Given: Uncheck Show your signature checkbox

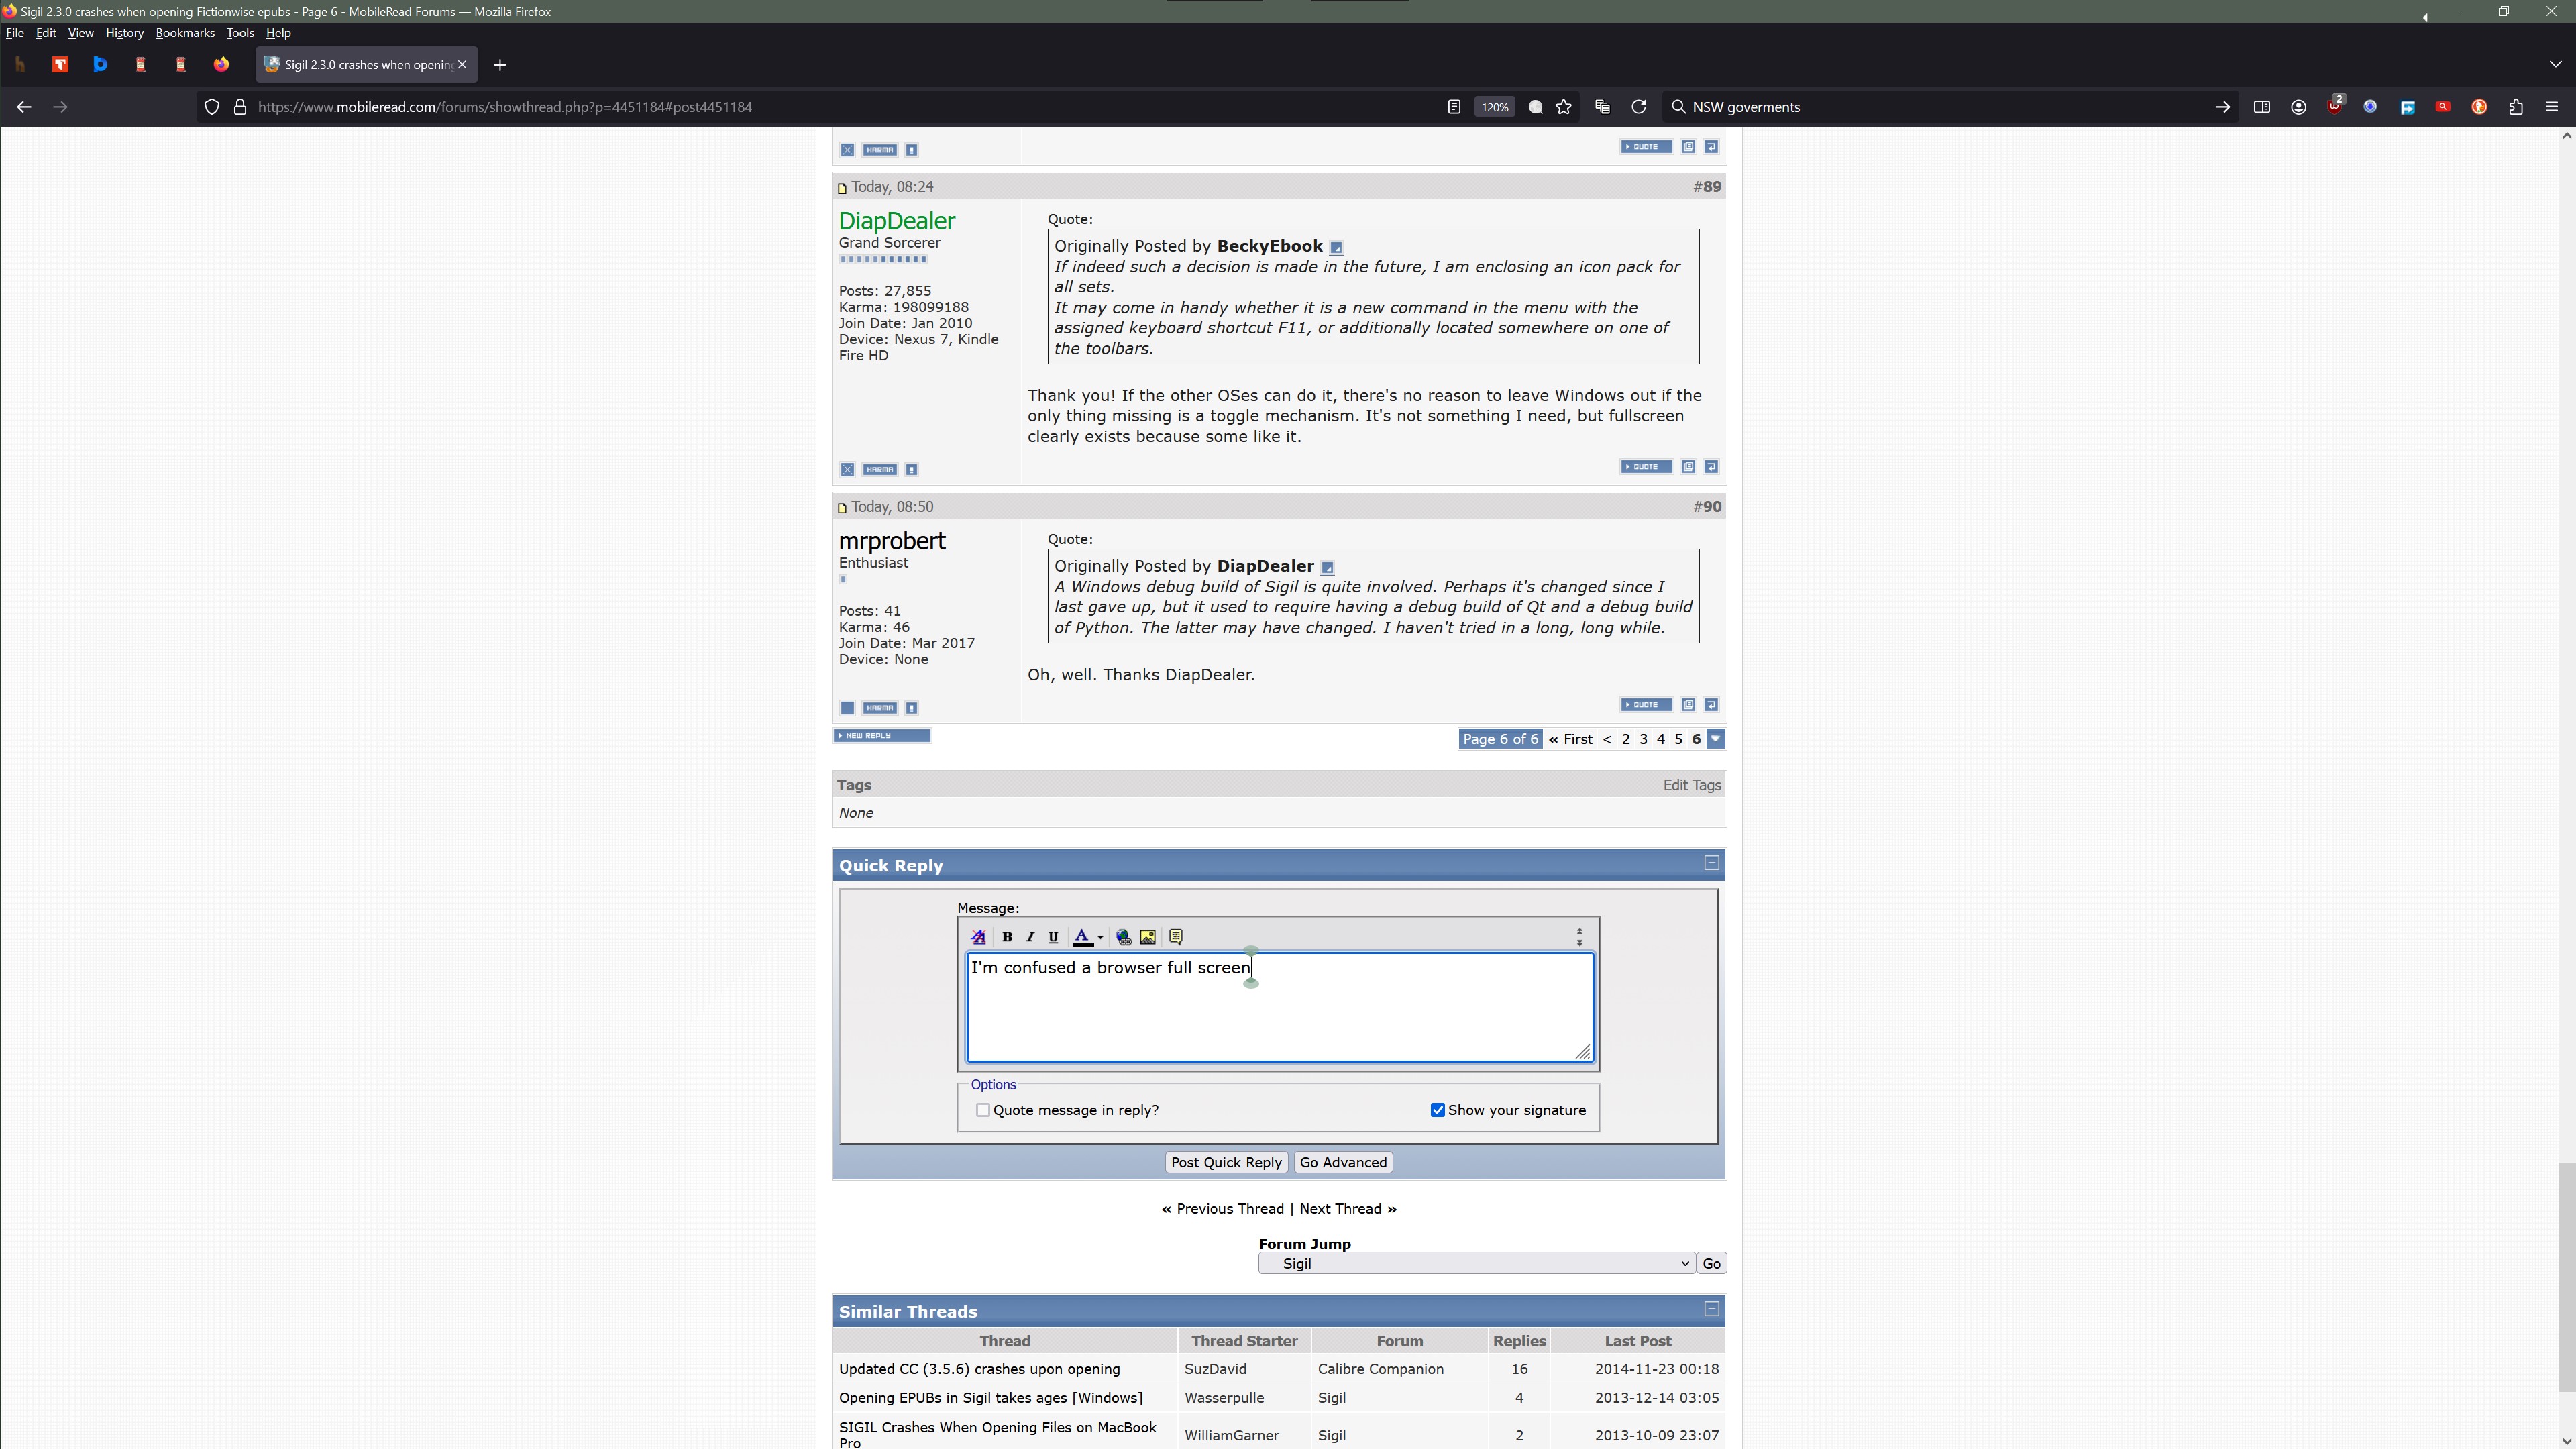Looking at the screenshot, I should tap(1438, 1110).
